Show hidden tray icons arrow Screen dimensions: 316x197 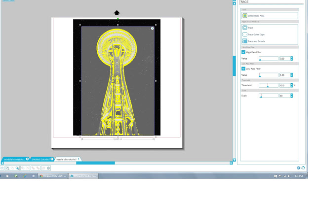click(x=271, y=176)
